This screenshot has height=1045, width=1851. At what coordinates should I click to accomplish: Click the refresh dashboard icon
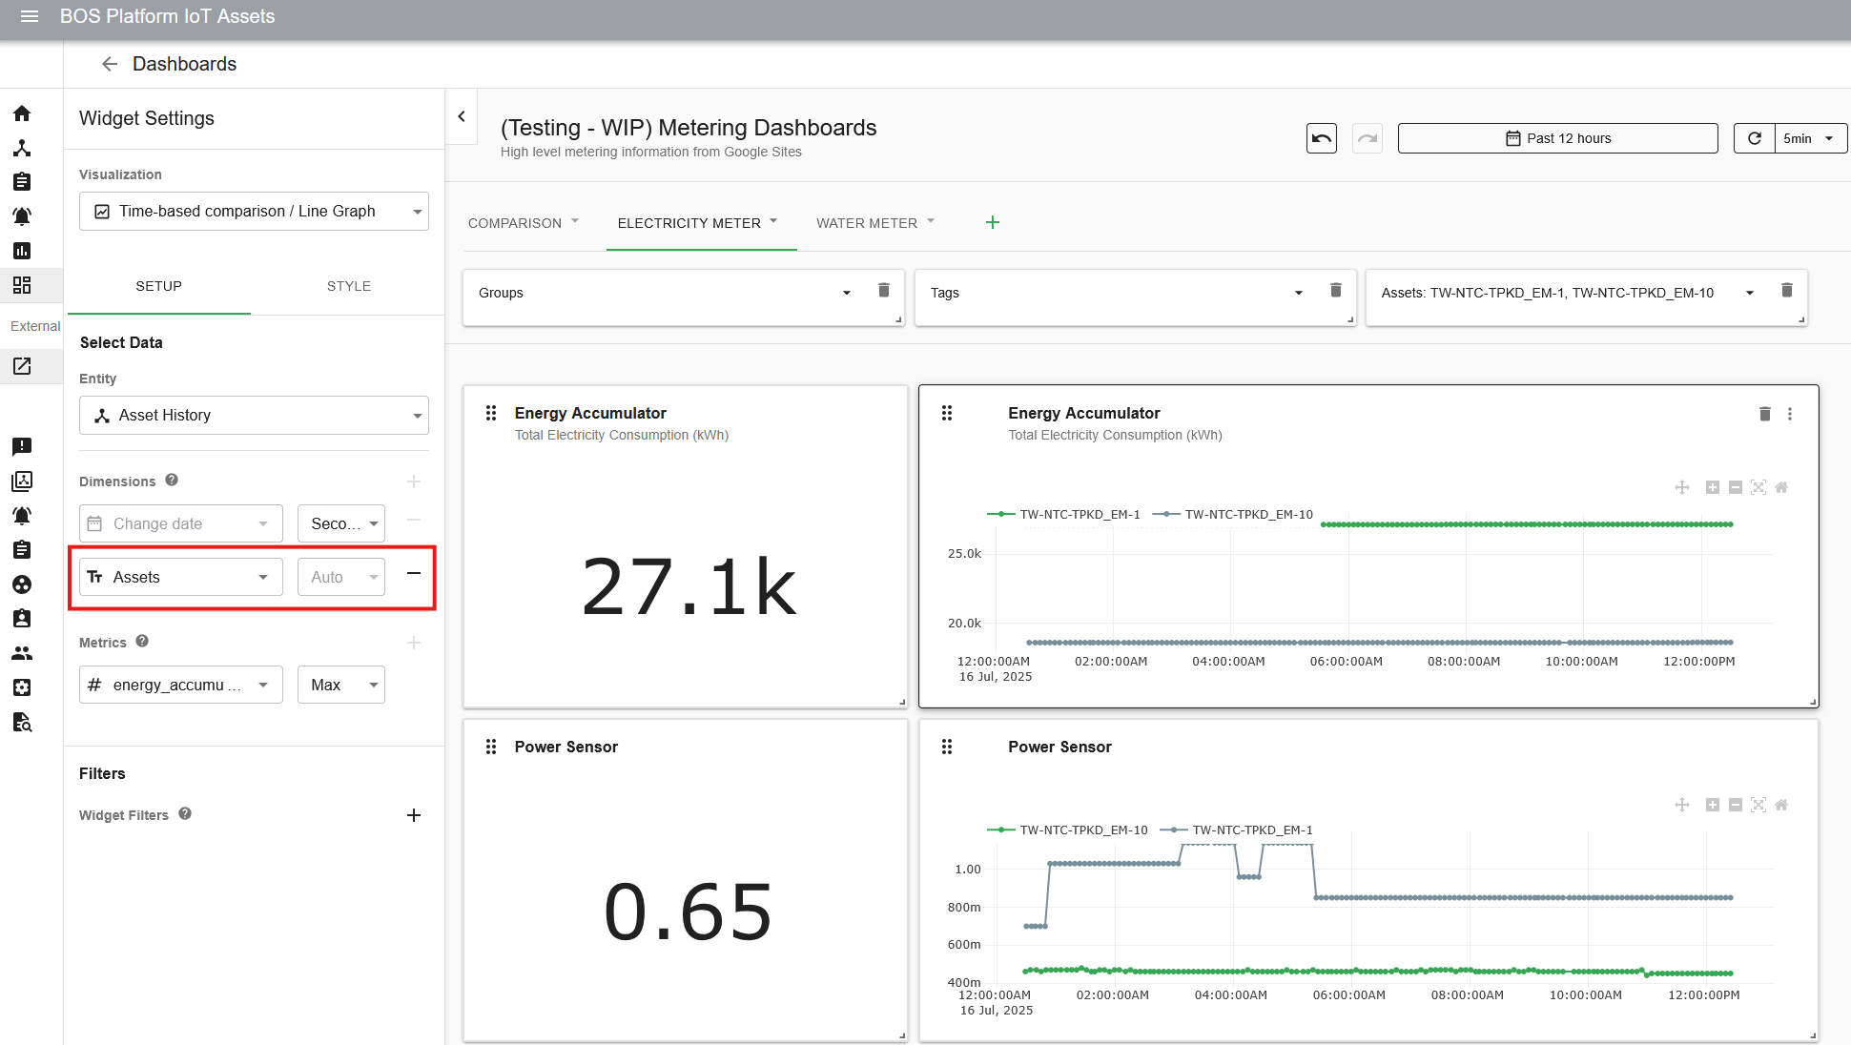(x=1754, y=138)
